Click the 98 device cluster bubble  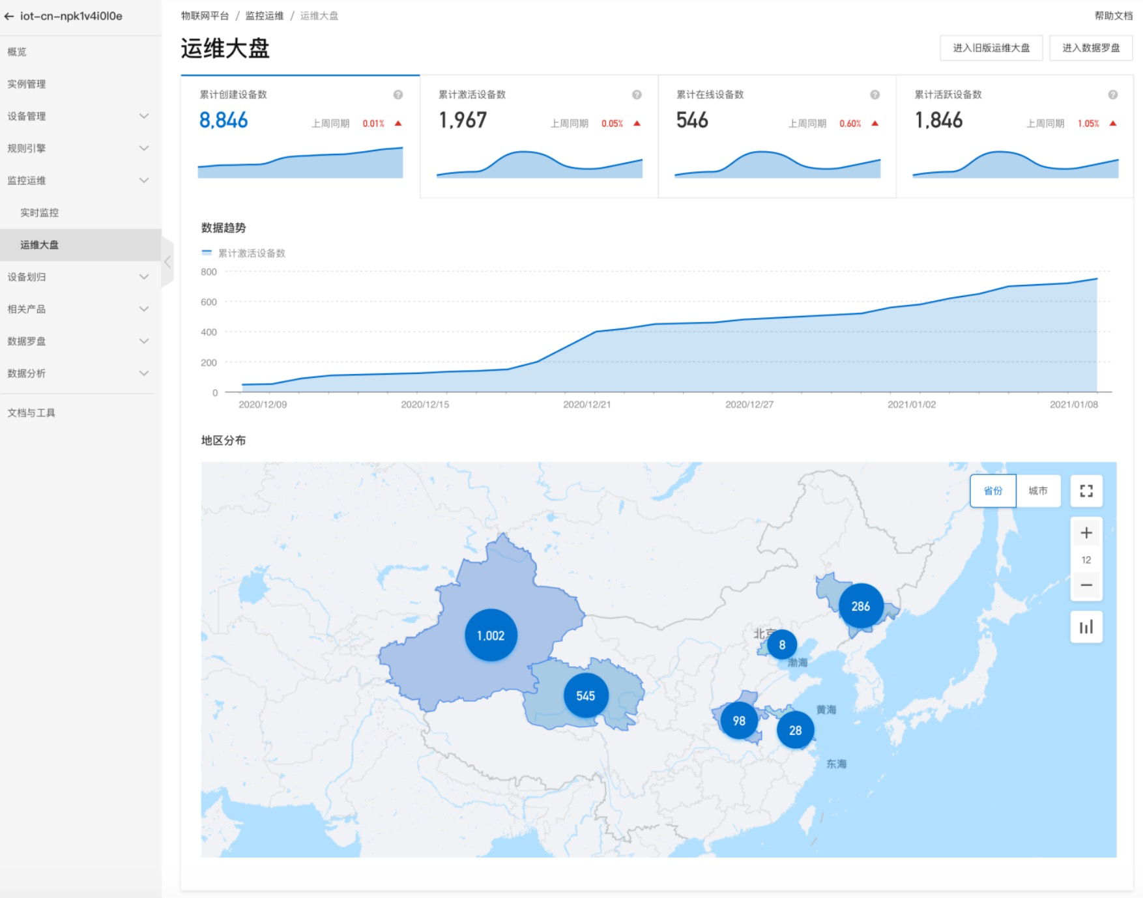click(x=739, y=721)
